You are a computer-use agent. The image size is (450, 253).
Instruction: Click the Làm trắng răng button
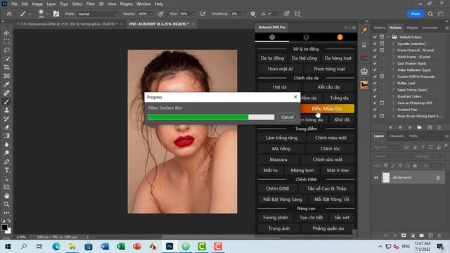[281, 138]
